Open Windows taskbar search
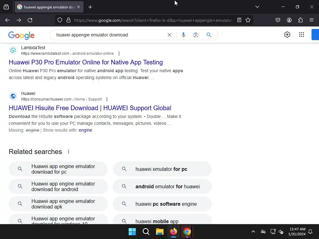Screen dimensions: 319x239 146,232
